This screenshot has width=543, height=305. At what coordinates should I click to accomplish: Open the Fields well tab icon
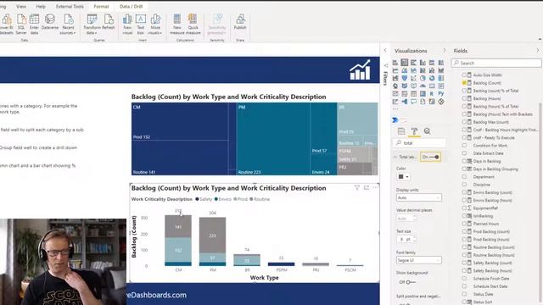click(401, 131)
